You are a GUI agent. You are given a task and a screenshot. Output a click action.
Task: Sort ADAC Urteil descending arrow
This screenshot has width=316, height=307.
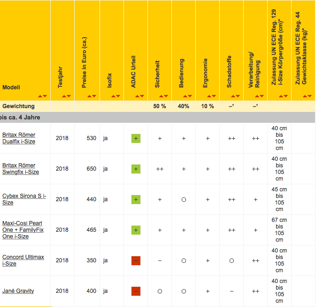(142, 96)
